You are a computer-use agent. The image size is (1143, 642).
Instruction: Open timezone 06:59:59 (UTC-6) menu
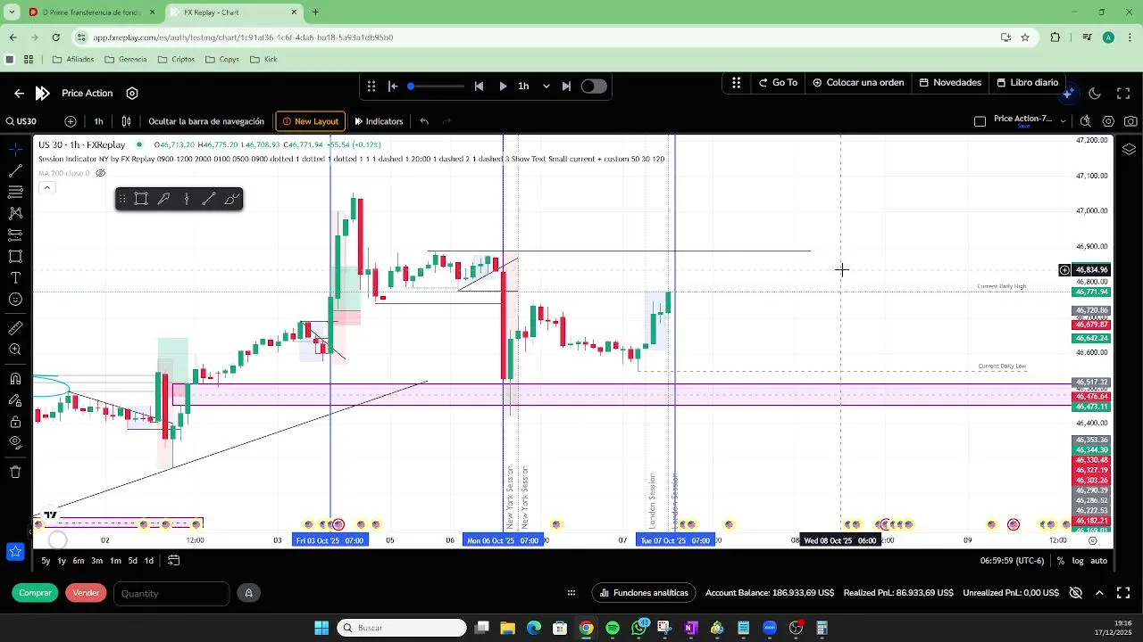(1012, 561)
